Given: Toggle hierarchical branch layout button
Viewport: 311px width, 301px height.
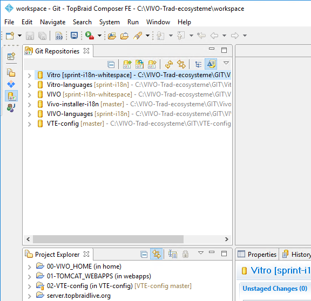Looking at the screenshot, I should (198, 64).
